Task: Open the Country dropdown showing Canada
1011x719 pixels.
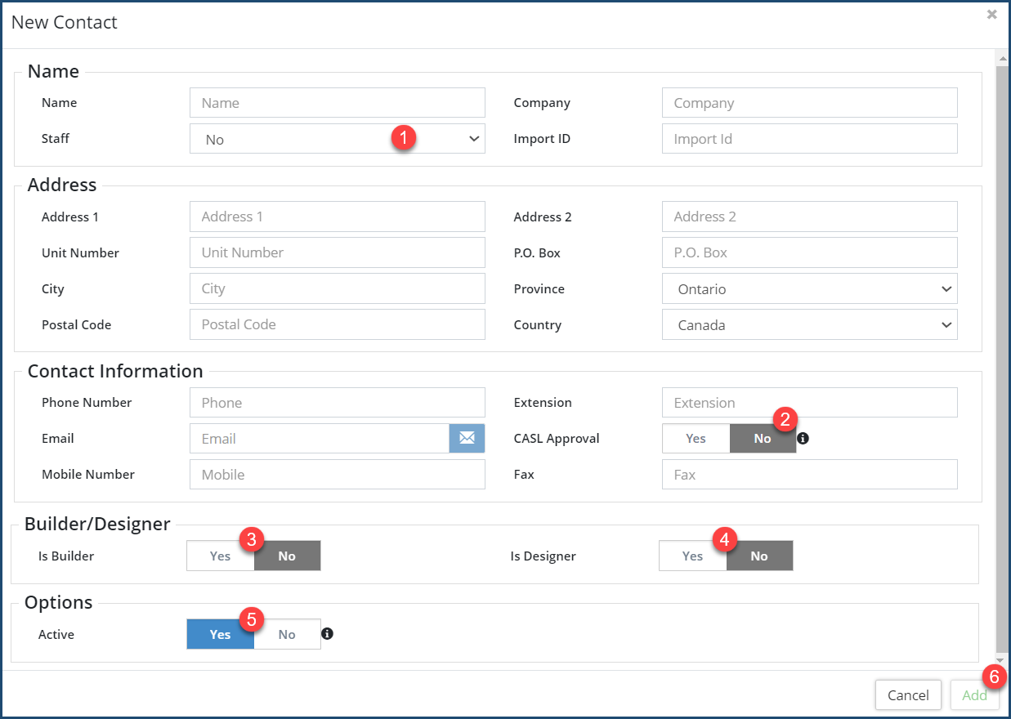Action: [810, 324]
